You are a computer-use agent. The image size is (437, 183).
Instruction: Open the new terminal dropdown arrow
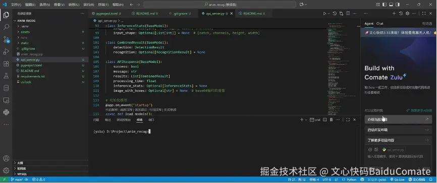click(306, 120)
